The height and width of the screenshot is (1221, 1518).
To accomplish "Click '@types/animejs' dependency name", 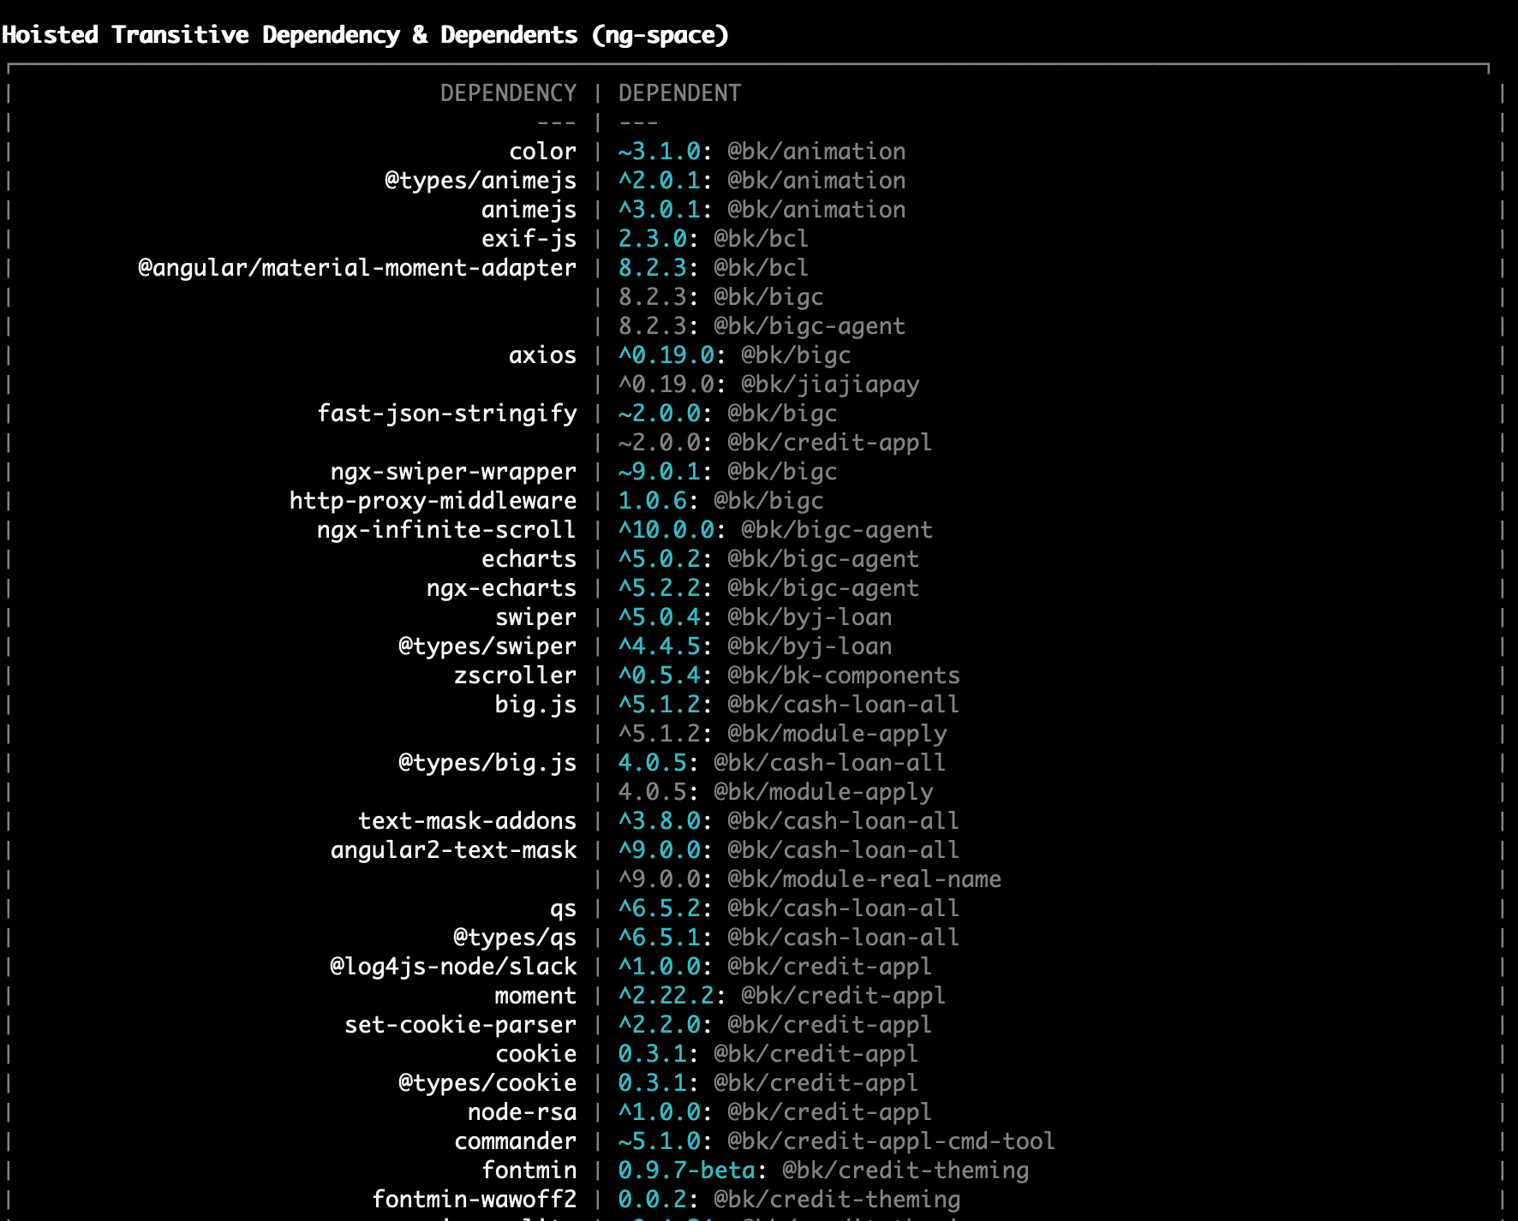I will click(x=481, y=181).
